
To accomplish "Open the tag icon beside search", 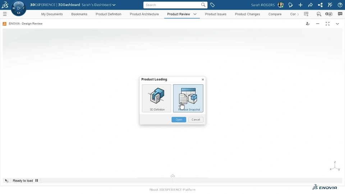I will (x=212, y=5).
